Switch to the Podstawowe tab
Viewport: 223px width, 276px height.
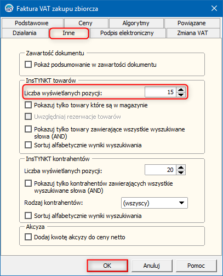point(32,23)
